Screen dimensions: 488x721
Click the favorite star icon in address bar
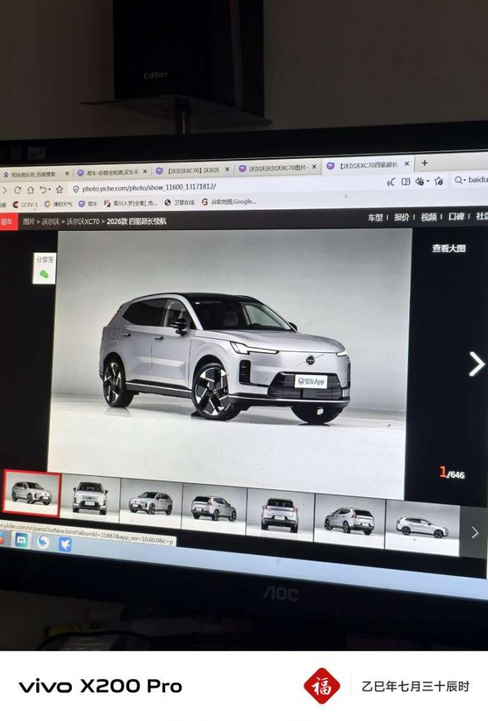439,181
